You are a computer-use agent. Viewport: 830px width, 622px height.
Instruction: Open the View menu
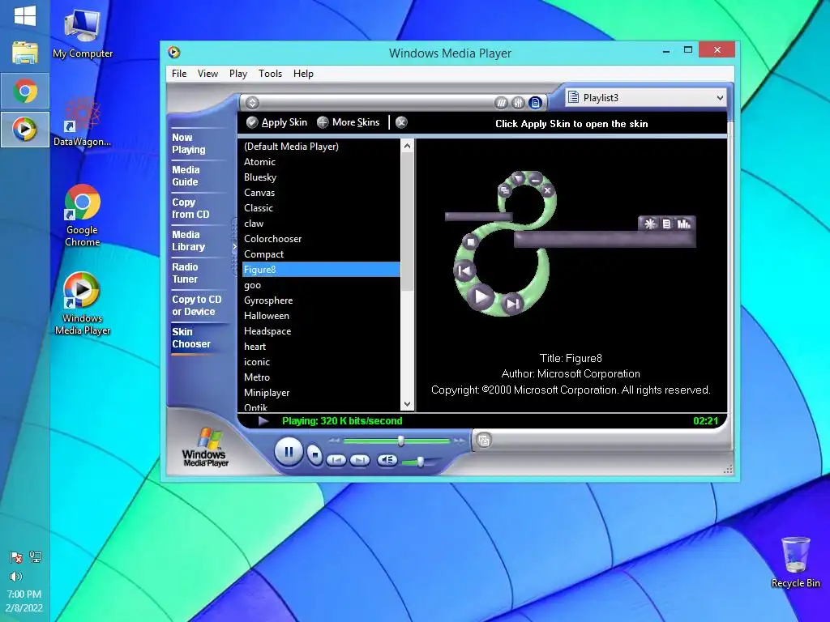pyautogui.click(x=207, y=74)
